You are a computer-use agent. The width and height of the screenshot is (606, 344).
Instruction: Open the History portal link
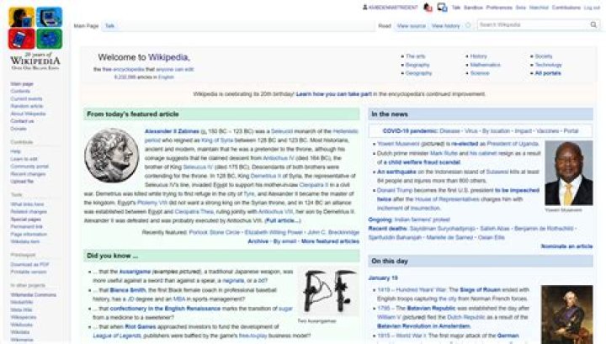[478, 56]
